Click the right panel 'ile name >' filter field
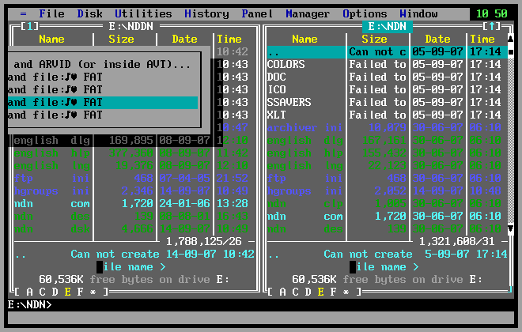522x332 pixels. [384, 267]
